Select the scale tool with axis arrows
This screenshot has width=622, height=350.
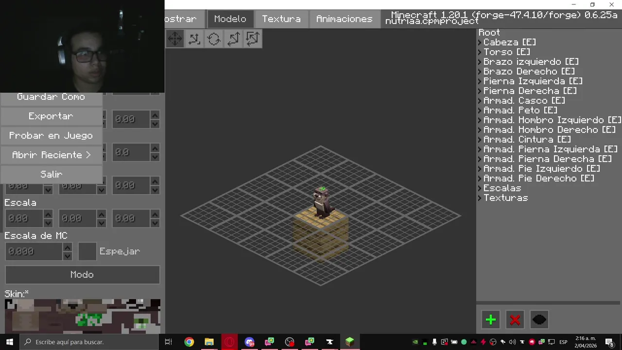pyautogui.click(x=233, y=38)
